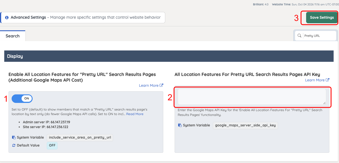Click external-link icon after right Learn More
Image resolution: width=339 pixels, height=163 pixels.
pos(327,80)
